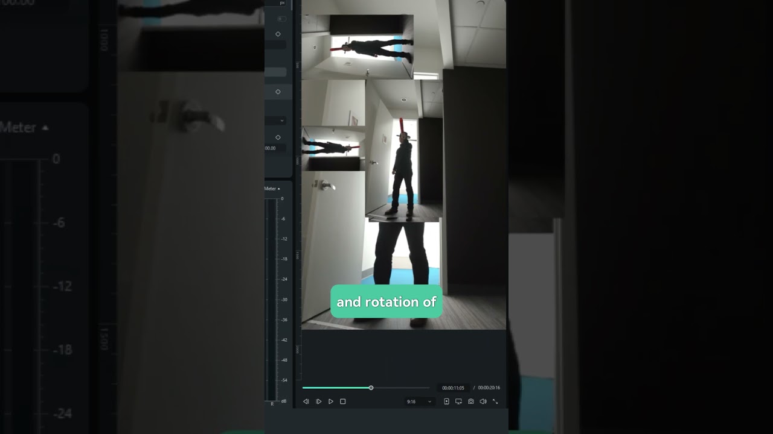
Task: Click the 'and rotation of' caption
Action: tap(386, 301)
